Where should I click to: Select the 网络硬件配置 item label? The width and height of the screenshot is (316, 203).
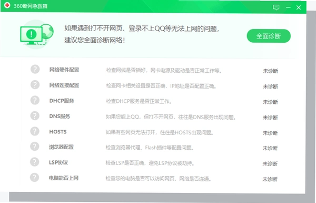[64, 70]
